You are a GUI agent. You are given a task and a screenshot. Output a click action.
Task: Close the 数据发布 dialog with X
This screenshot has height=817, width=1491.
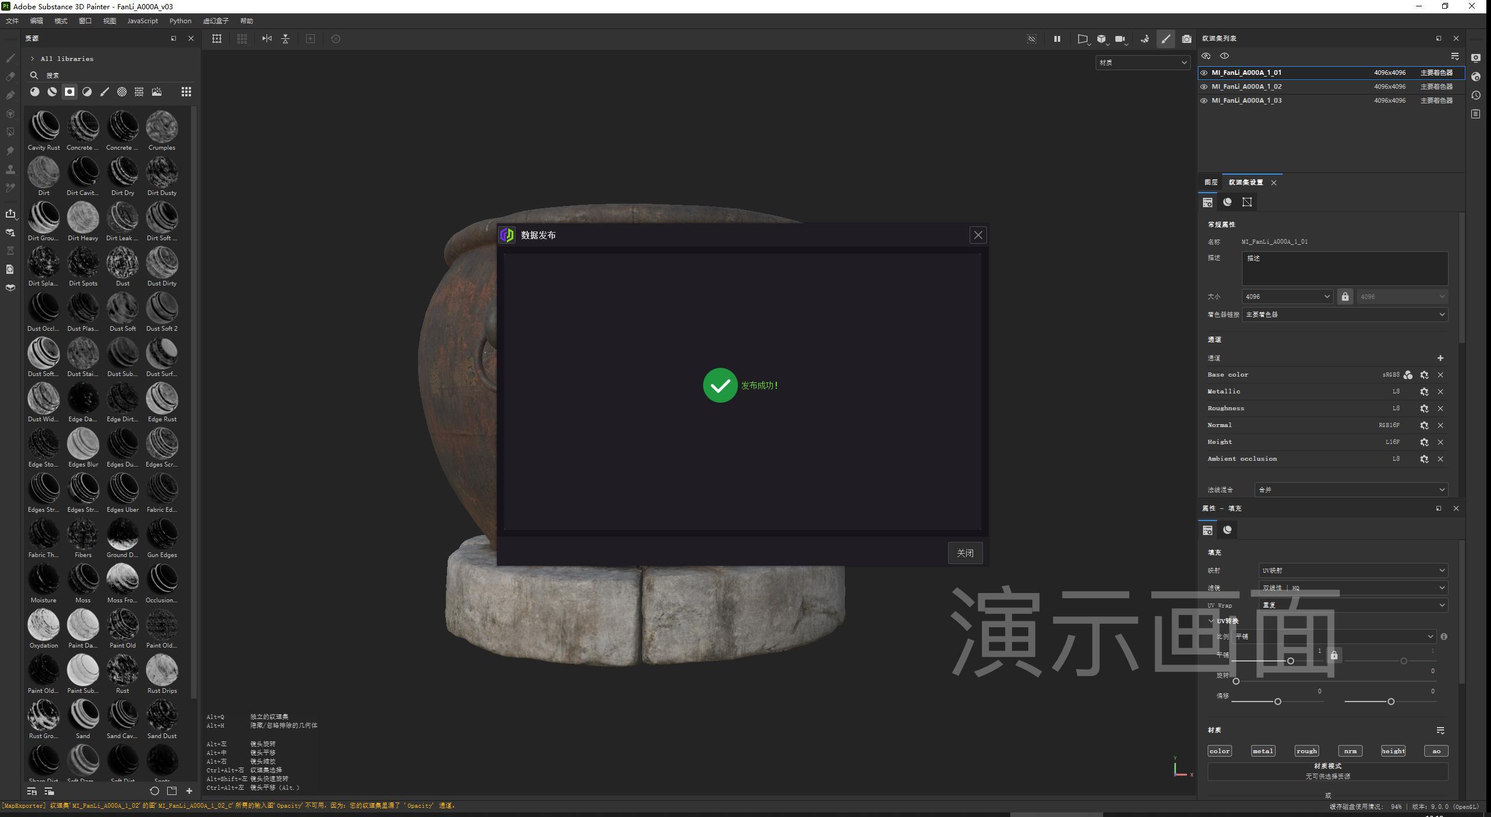pos(978,235)
